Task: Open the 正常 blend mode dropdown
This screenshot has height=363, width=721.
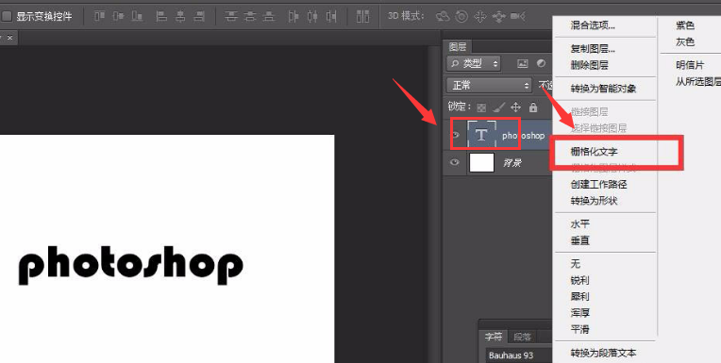Action: coord(489,85)
